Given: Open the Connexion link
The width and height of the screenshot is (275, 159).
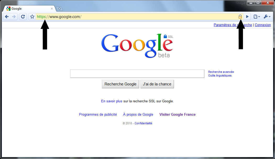Looking at the screenshot, I should point(263,25).
